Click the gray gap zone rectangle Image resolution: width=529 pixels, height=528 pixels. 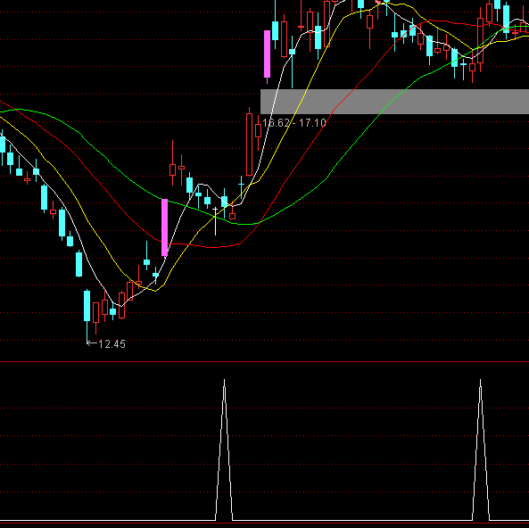tap(394, 102)
